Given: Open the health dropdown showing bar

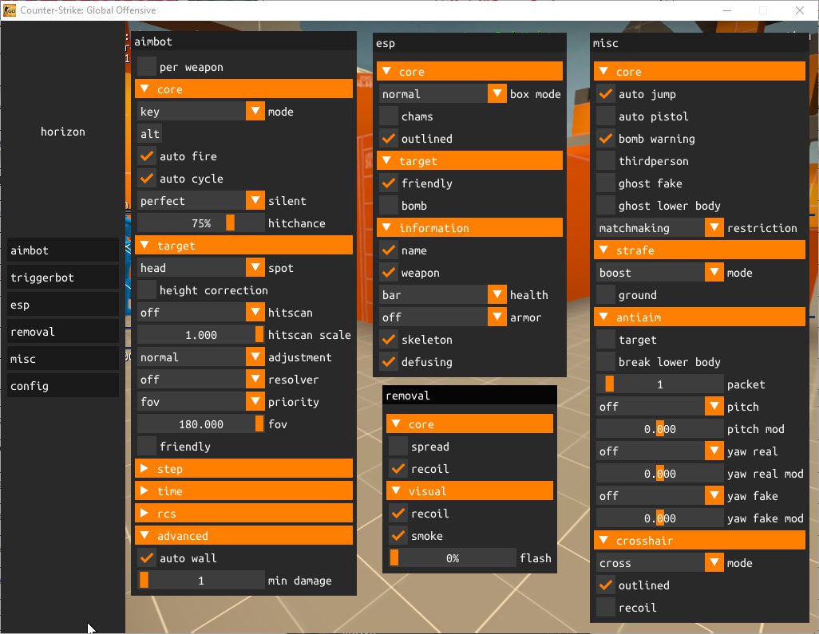Looking at the screenshot, I should (x=443, y=295).
